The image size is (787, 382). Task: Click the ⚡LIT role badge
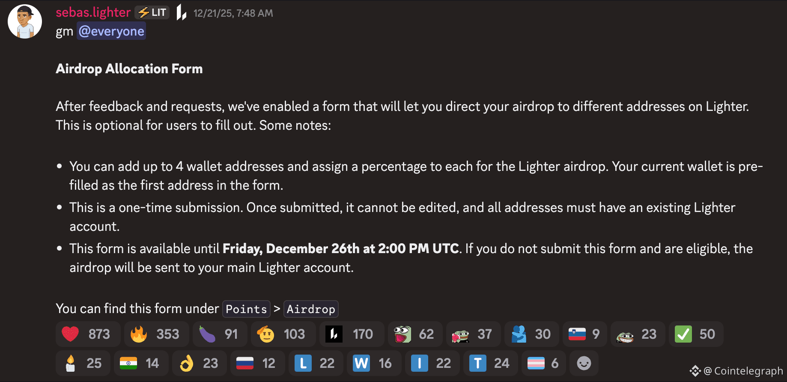(152, 12)
